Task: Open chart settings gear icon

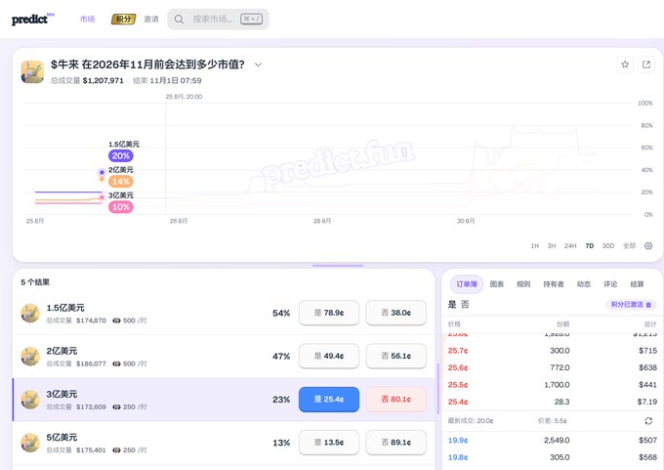Action: (648, 246)
